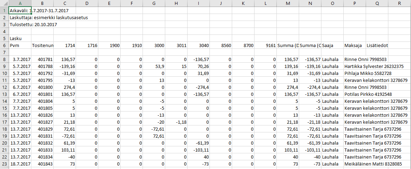Select the Lisätiedot header cell

pyautogui.click(x=377, y=45)
